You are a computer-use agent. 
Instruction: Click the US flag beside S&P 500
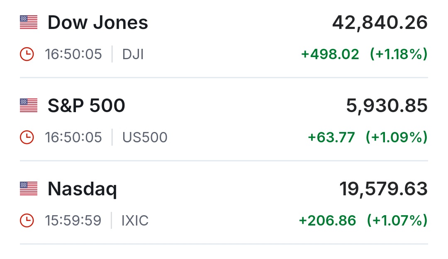pos(29,106)
